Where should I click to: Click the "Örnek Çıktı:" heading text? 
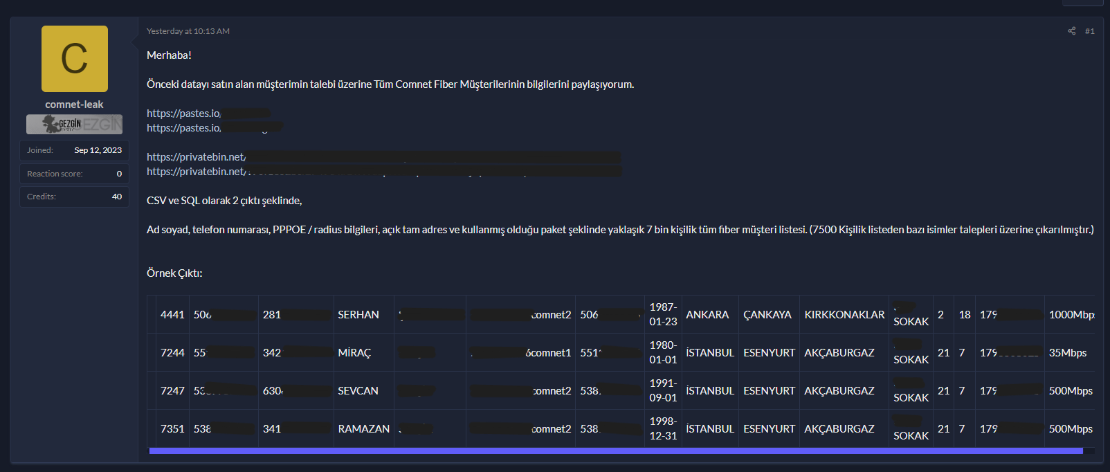coord(174,273)
